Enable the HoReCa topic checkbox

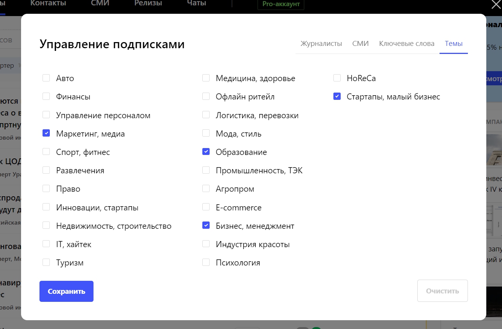337,78
